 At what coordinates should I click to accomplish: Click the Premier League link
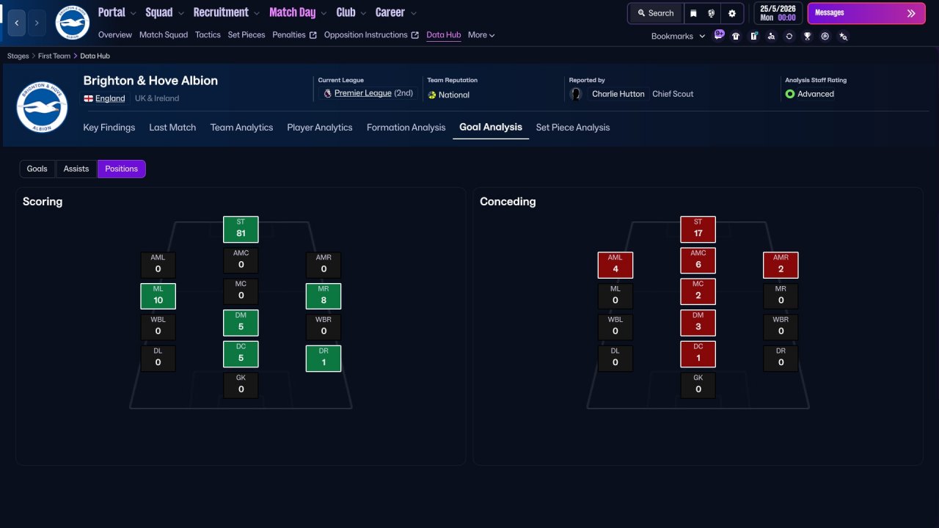point(363,93)
